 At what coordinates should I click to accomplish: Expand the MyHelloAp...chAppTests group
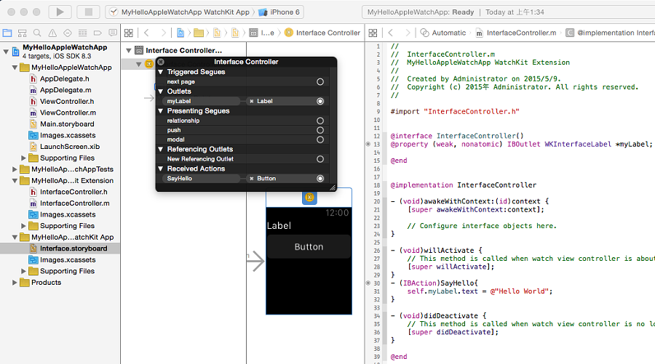pyautogui.click(x=15, y=169)
